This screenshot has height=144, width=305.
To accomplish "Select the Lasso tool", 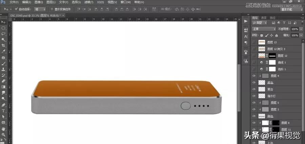I will click(x=3, y=34).
